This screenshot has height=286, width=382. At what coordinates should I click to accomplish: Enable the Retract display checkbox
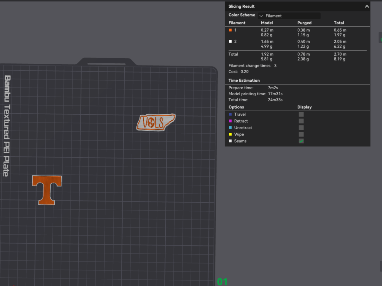click(x=301, y=121)
